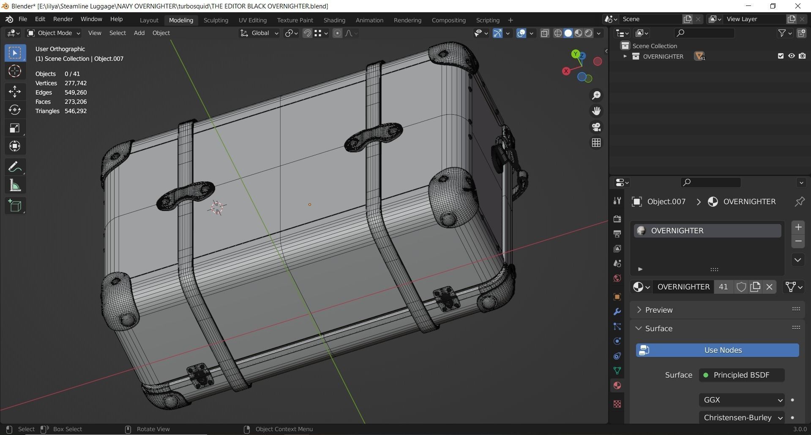Open the Modifiers wrench tab
Image resolution: width=811 pixels, height=435 pixels.
pos(617,312)
